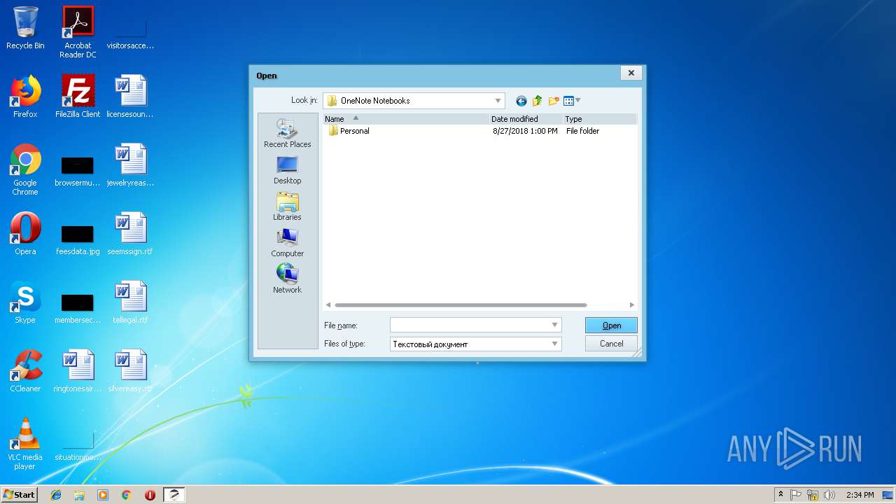Click the scroll right arrow in file list
The width and height of the screenshot is (896, 504).
[631, 305]
